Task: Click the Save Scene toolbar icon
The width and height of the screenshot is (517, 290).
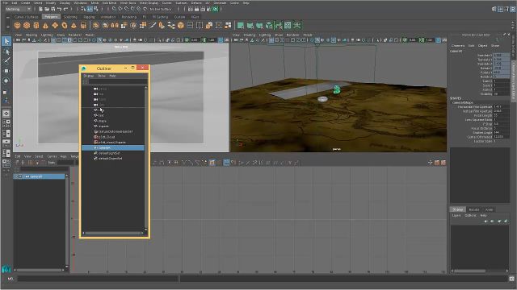Action: [x=53, y=9]
